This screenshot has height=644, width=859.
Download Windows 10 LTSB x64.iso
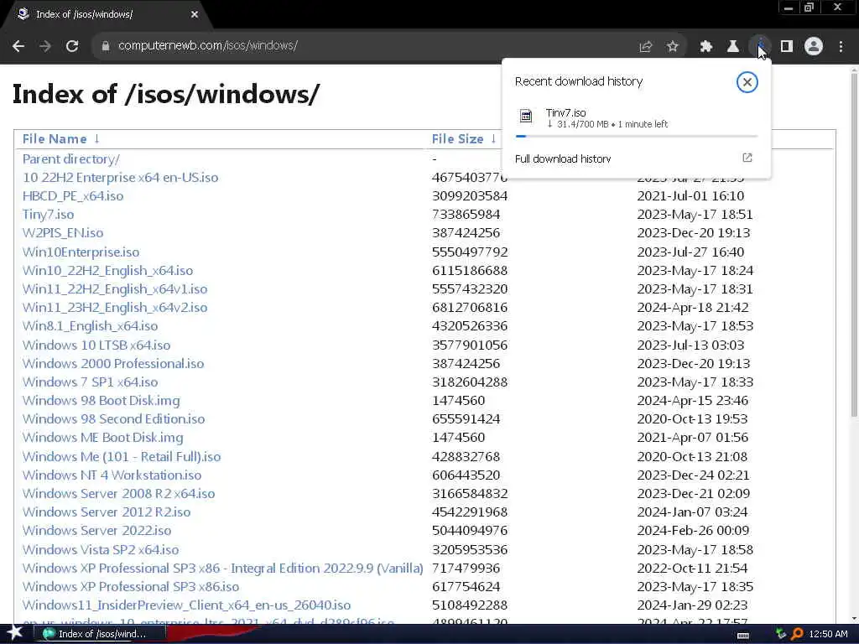96,345
